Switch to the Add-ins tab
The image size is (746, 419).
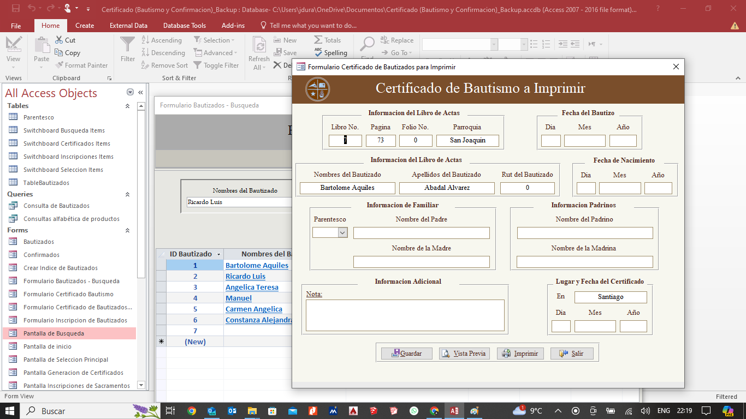click(x=233, y=26)
